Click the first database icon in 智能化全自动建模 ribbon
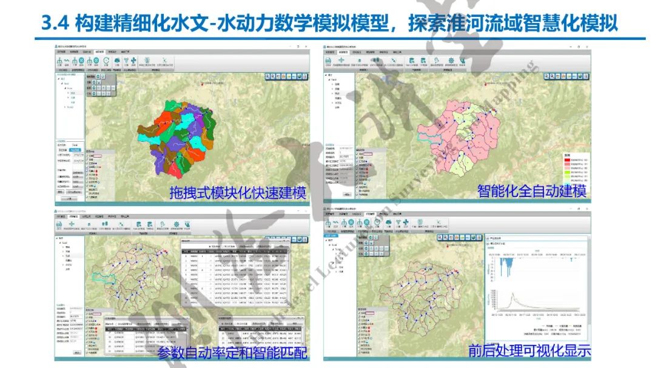 [411, 60]
